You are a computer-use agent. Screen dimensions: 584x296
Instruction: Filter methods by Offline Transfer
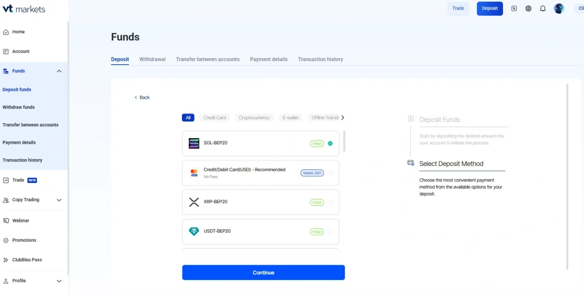[323, 117]
